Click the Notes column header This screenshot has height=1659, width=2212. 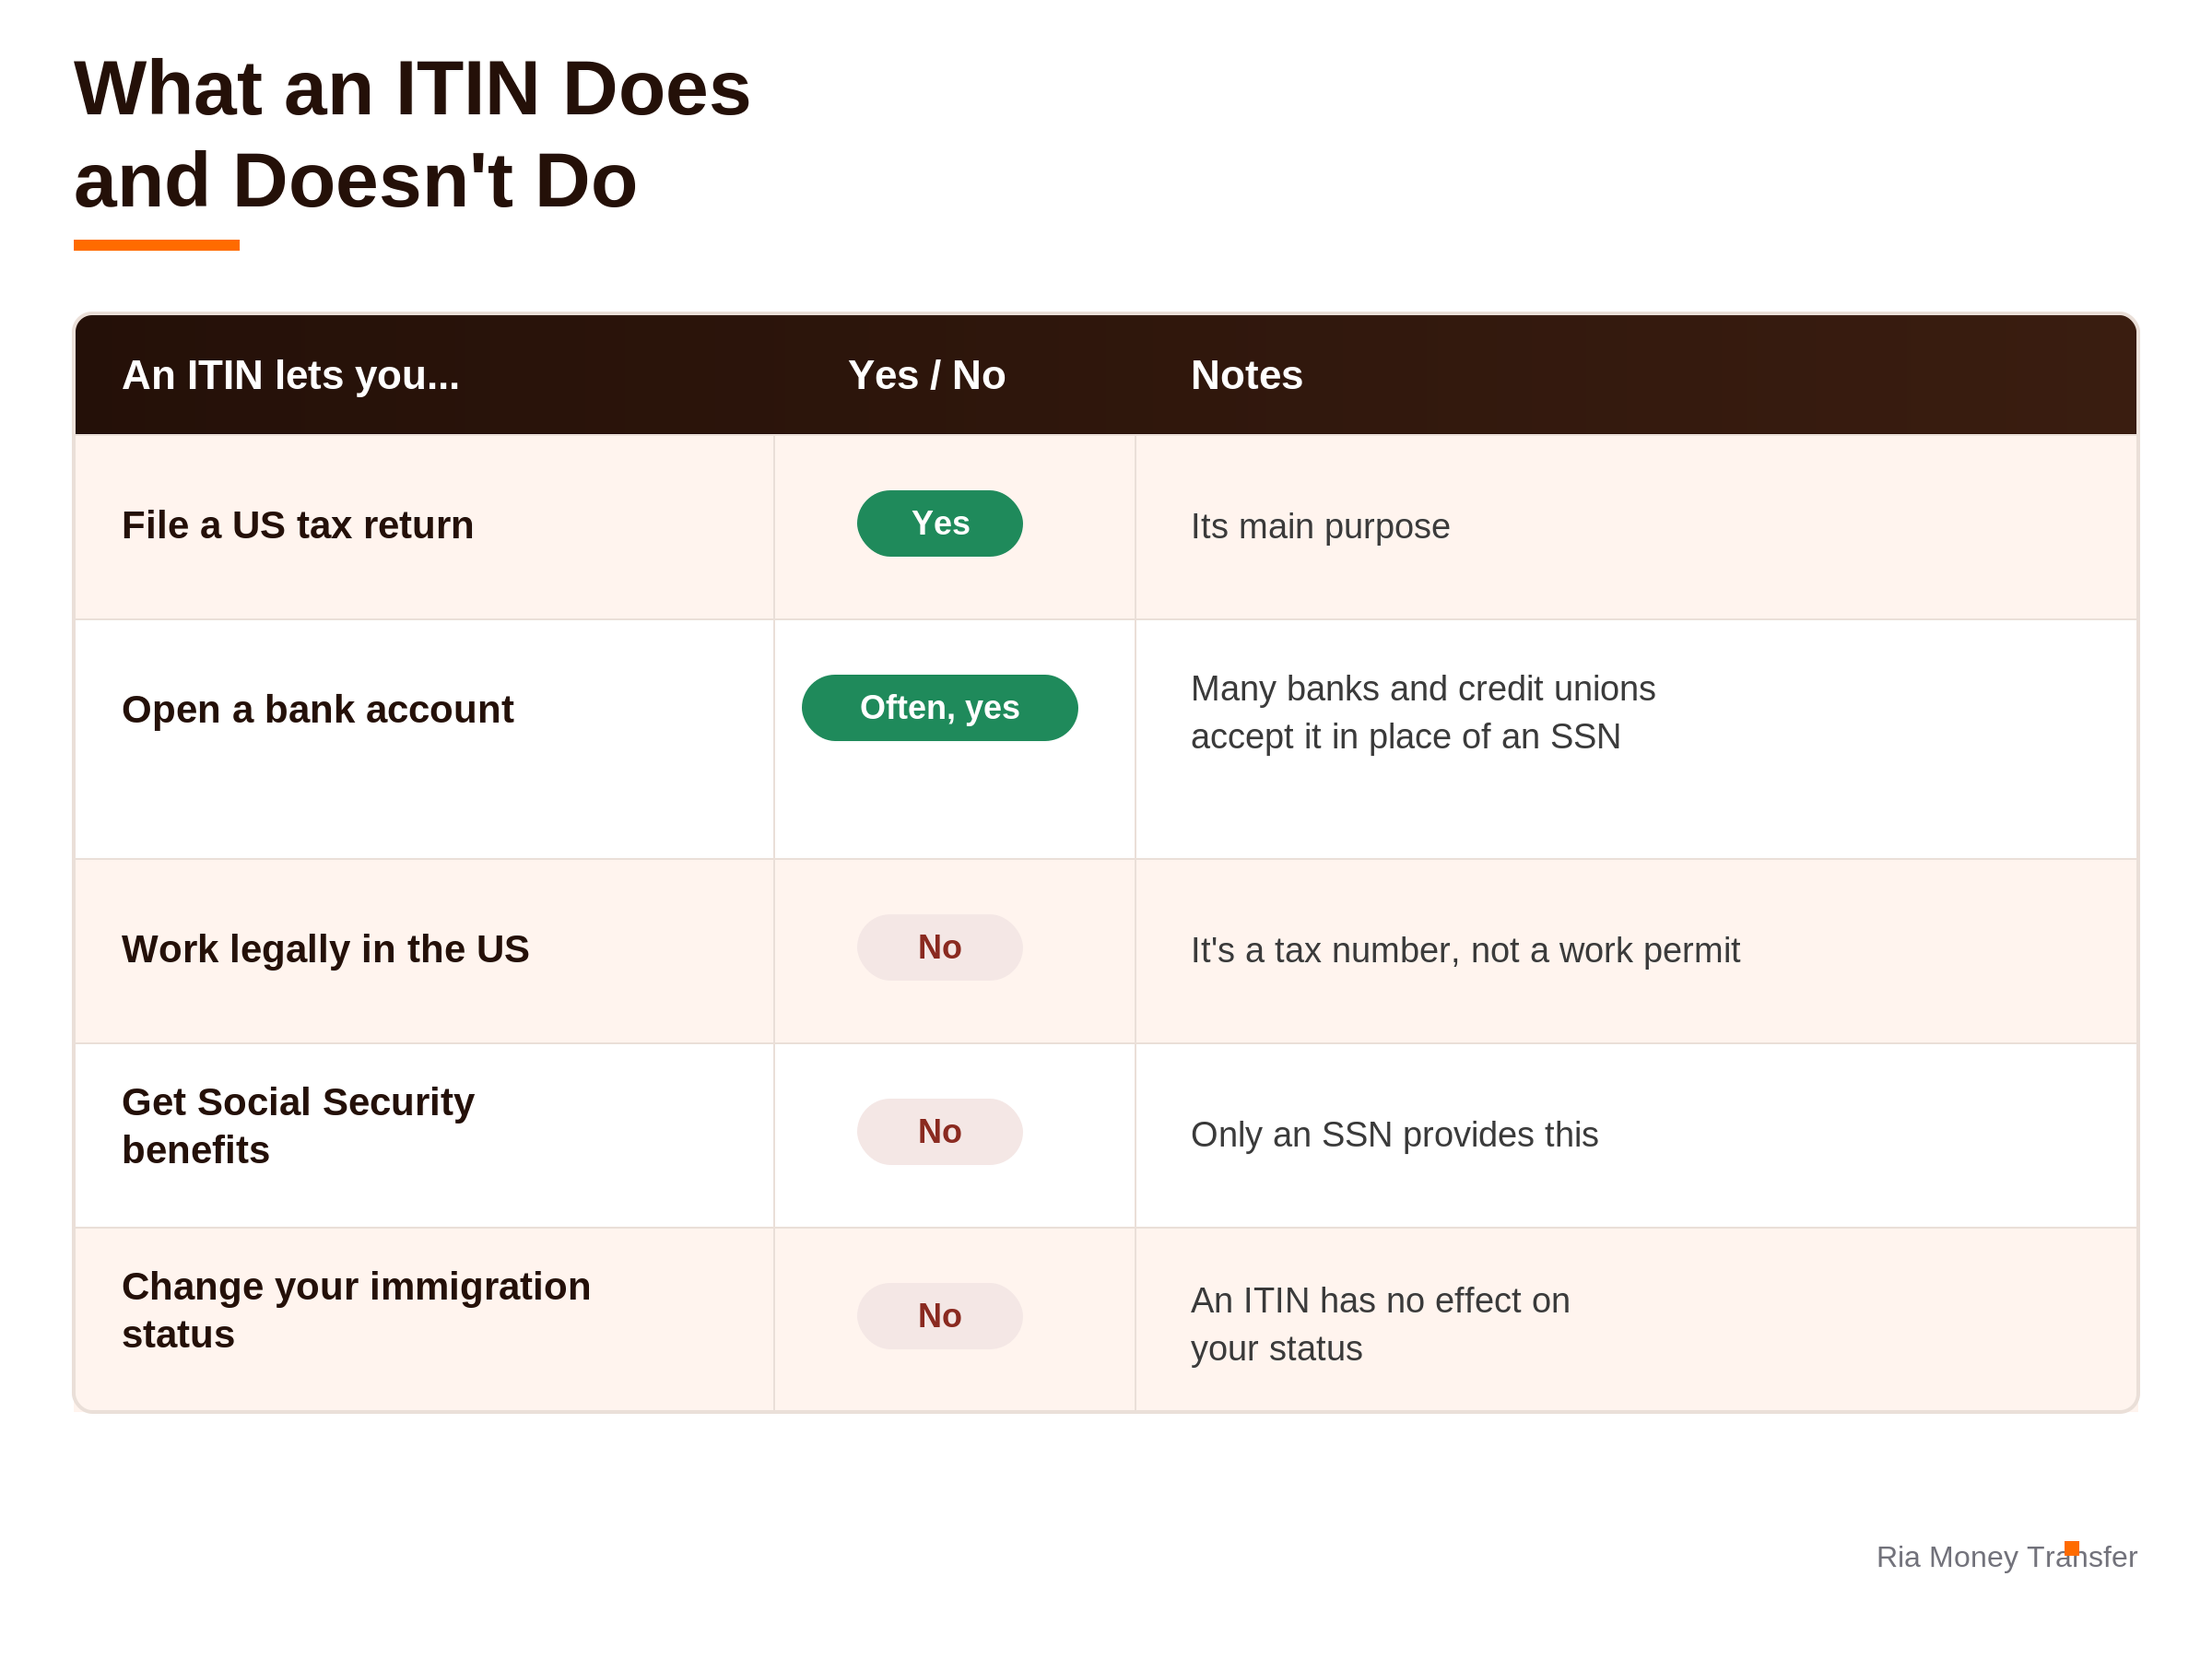point(1246,375)
